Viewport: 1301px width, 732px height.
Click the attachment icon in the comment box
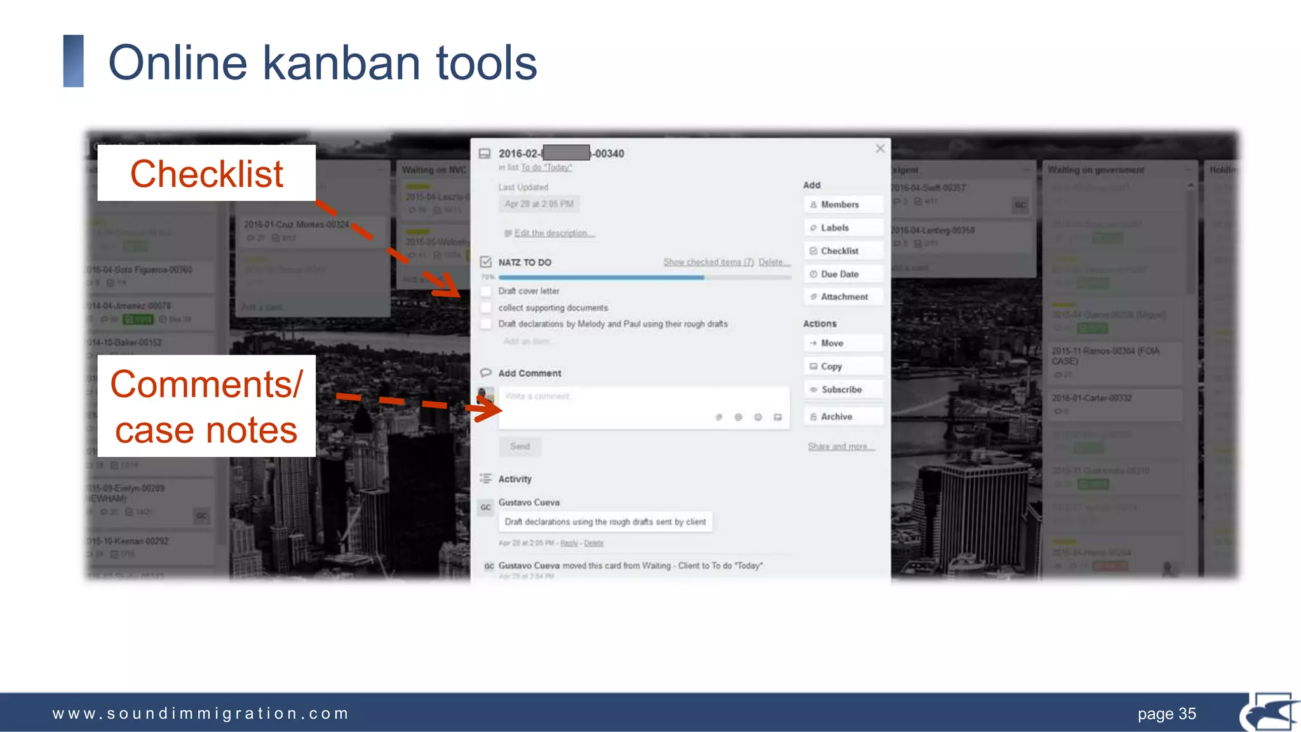719,417
